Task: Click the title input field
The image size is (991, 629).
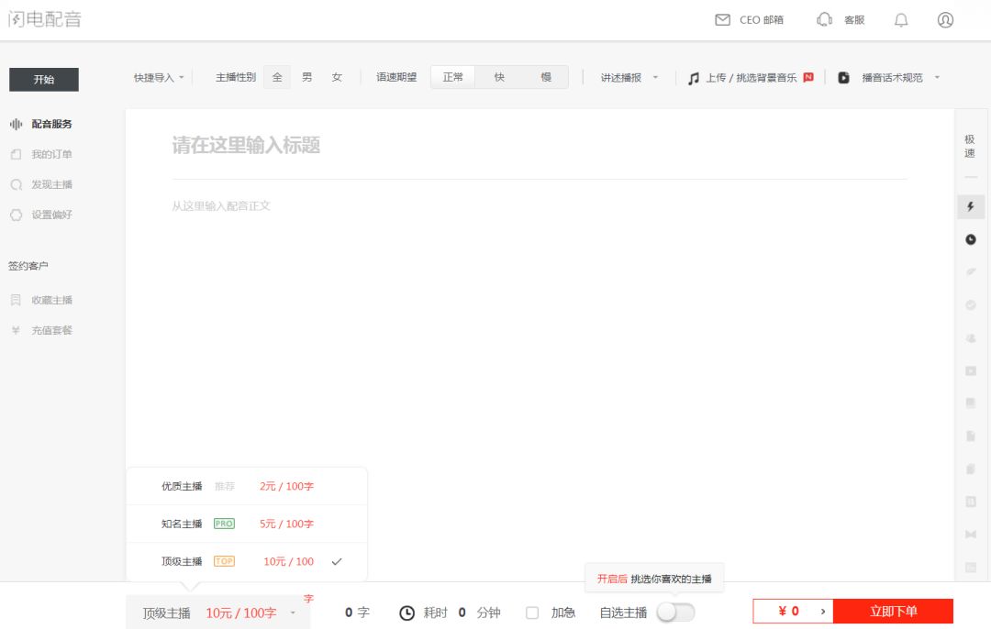Action: [x=540, y=145]
